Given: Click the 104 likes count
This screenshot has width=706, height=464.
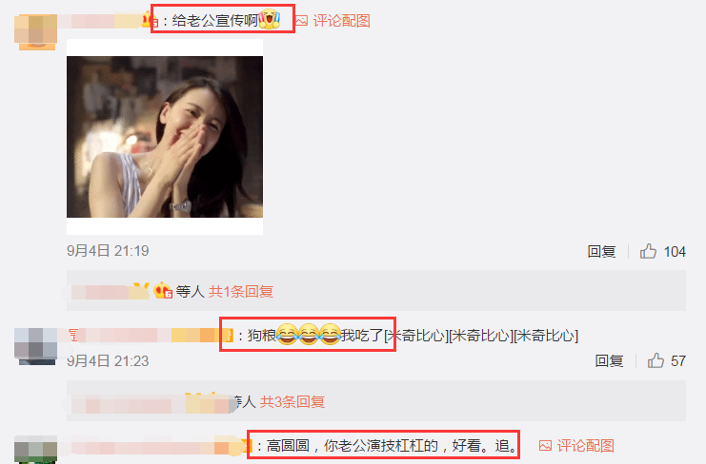Looking at the screenshot, I should click(x=675, y=252).
